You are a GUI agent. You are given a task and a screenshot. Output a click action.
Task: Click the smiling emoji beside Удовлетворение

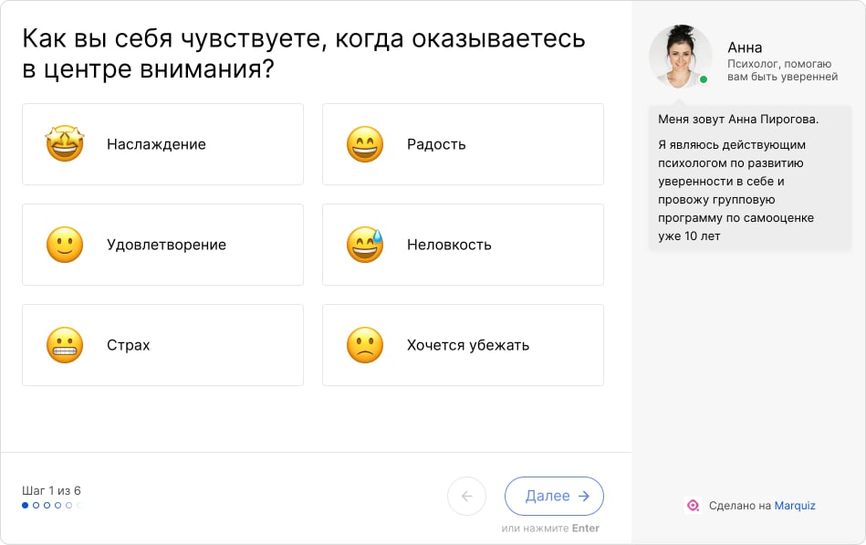pos(64,245)
